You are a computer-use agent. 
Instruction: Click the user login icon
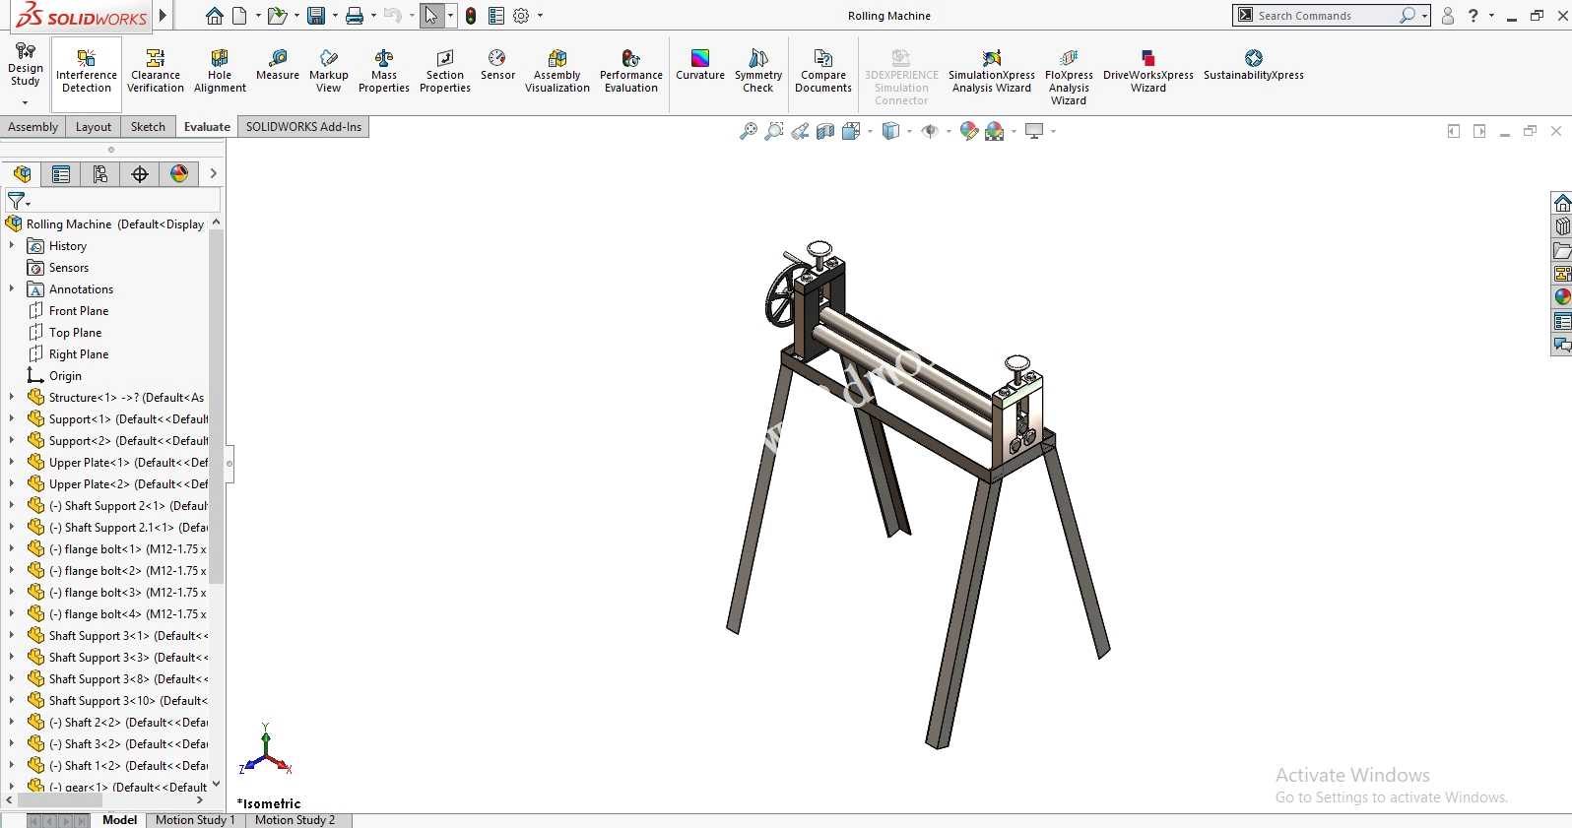pyautogui.click(x=1448, y=16)
